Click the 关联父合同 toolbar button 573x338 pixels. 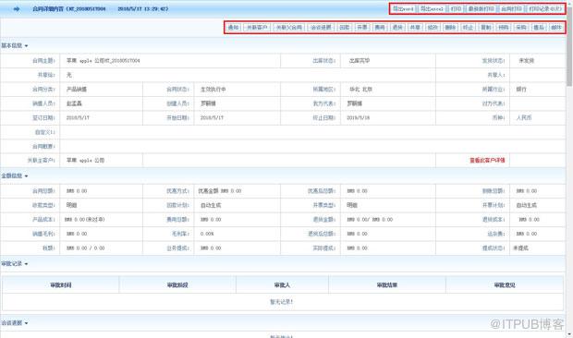tap(288, 28)
